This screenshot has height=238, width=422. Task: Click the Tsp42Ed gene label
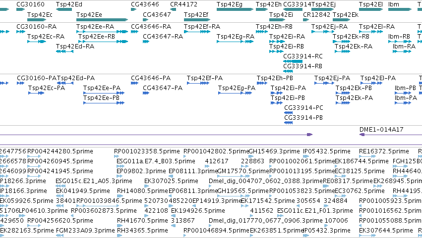tap(69, 4)
